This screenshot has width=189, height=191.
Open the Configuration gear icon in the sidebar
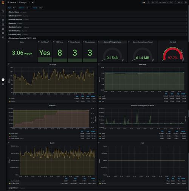point(3,33)
